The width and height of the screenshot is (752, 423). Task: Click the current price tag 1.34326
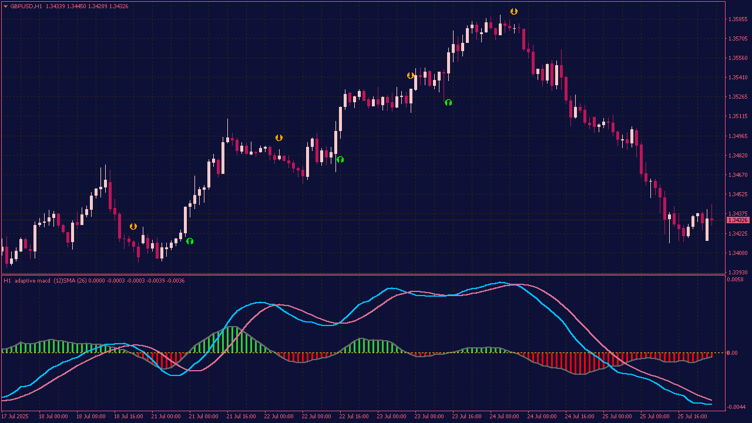tap(738, 220)
